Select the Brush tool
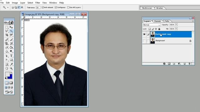 [11, 40]
